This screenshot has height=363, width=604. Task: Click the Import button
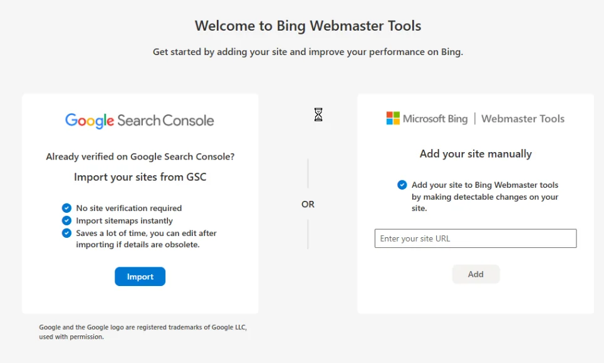pos(140,277)
